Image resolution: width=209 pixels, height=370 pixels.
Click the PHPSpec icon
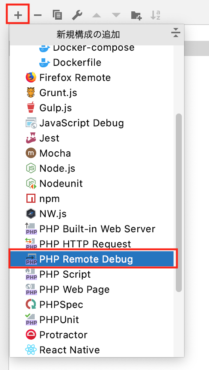31,305
